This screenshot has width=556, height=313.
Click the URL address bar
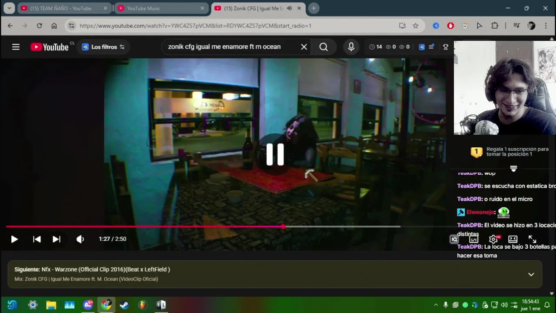(235, 26)
